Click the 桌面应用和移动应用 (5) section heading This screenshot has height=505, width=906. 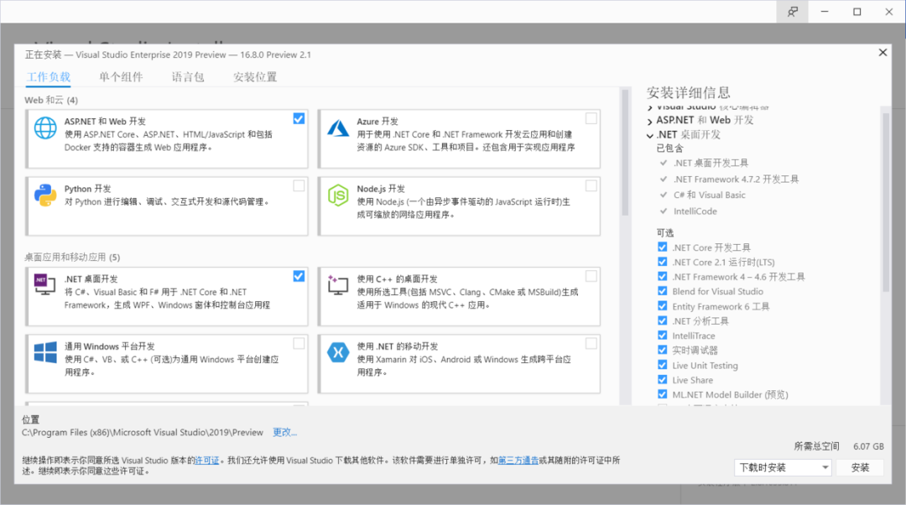click(x=72, y=258)
